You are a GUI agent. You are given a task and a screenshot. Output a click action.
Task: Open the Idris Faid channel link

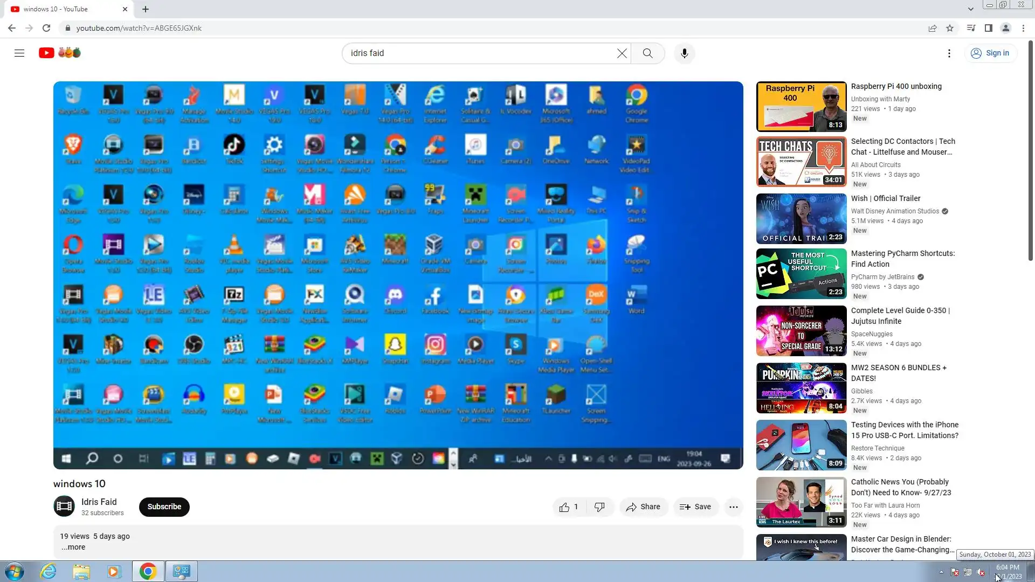pos(99,502)
